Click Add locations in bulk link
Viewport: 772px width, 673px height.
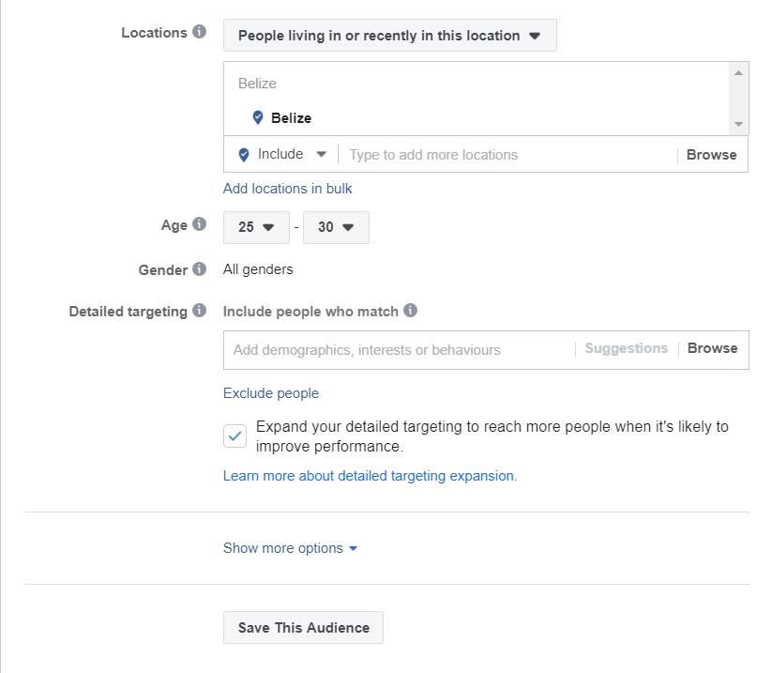point(288,189)
